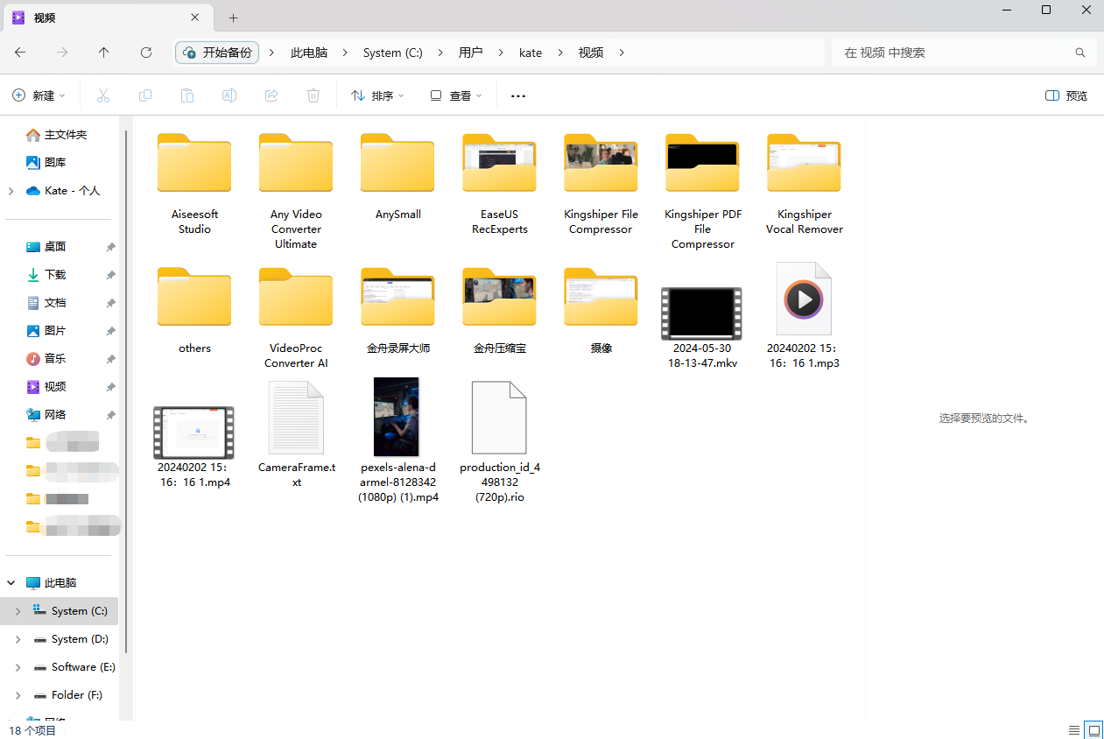Click chevron after 视频 in address bar
1104x739 pixels.
pyautogui.click(x=622, y=53)
